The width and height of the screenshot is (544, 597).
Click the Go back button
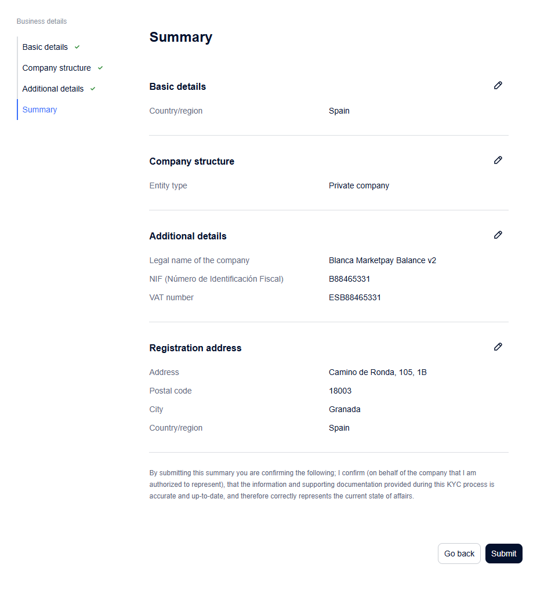pos(459,554)
